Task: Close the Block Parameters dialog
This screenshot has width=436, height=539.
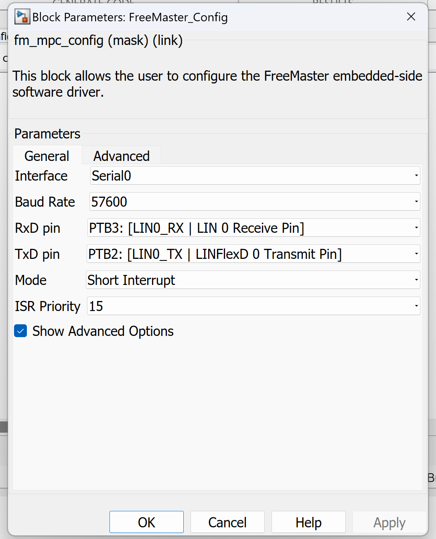Action: (411, 17)
